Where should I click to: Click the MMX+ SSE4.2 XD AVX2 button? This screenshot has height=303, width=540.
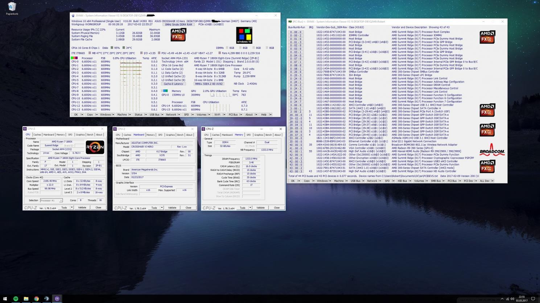coord(209,84)
